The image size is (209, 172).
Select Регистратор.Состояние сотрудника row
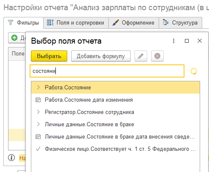[x=115, y=112]
